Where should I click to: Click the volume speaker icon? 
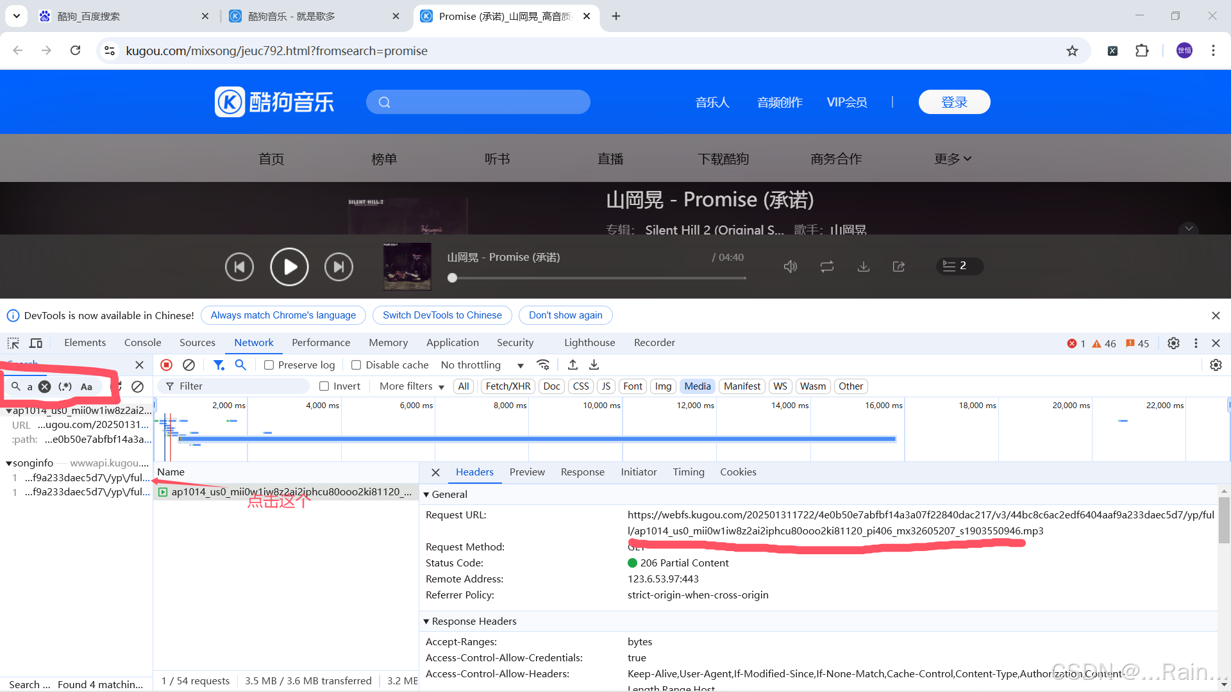(790, 267)
